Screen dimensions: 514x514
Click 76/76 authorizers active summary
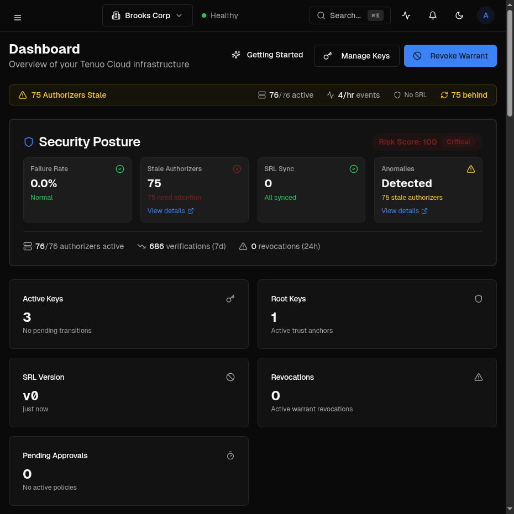[74, 246]
